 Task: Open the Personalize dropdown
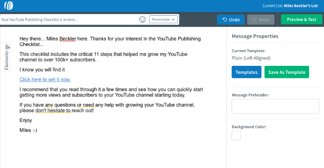(x=163, y=19)
